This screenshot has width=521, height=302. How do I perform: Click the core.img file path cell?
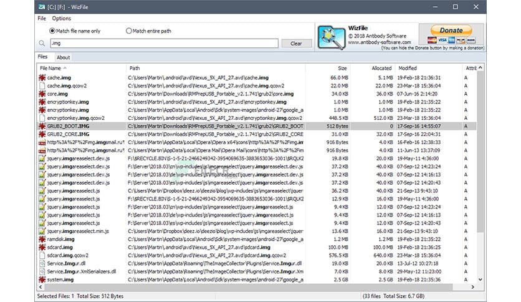click(x=211, y=94)
